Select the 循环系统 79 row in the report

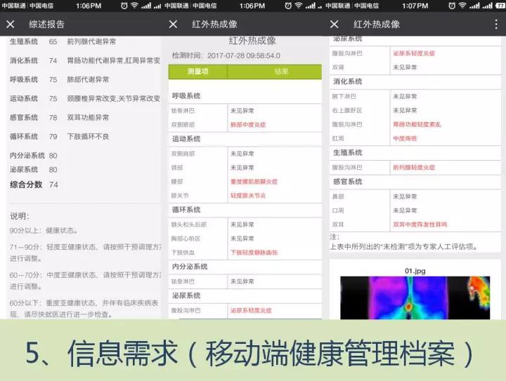click(x=77, y=136)
